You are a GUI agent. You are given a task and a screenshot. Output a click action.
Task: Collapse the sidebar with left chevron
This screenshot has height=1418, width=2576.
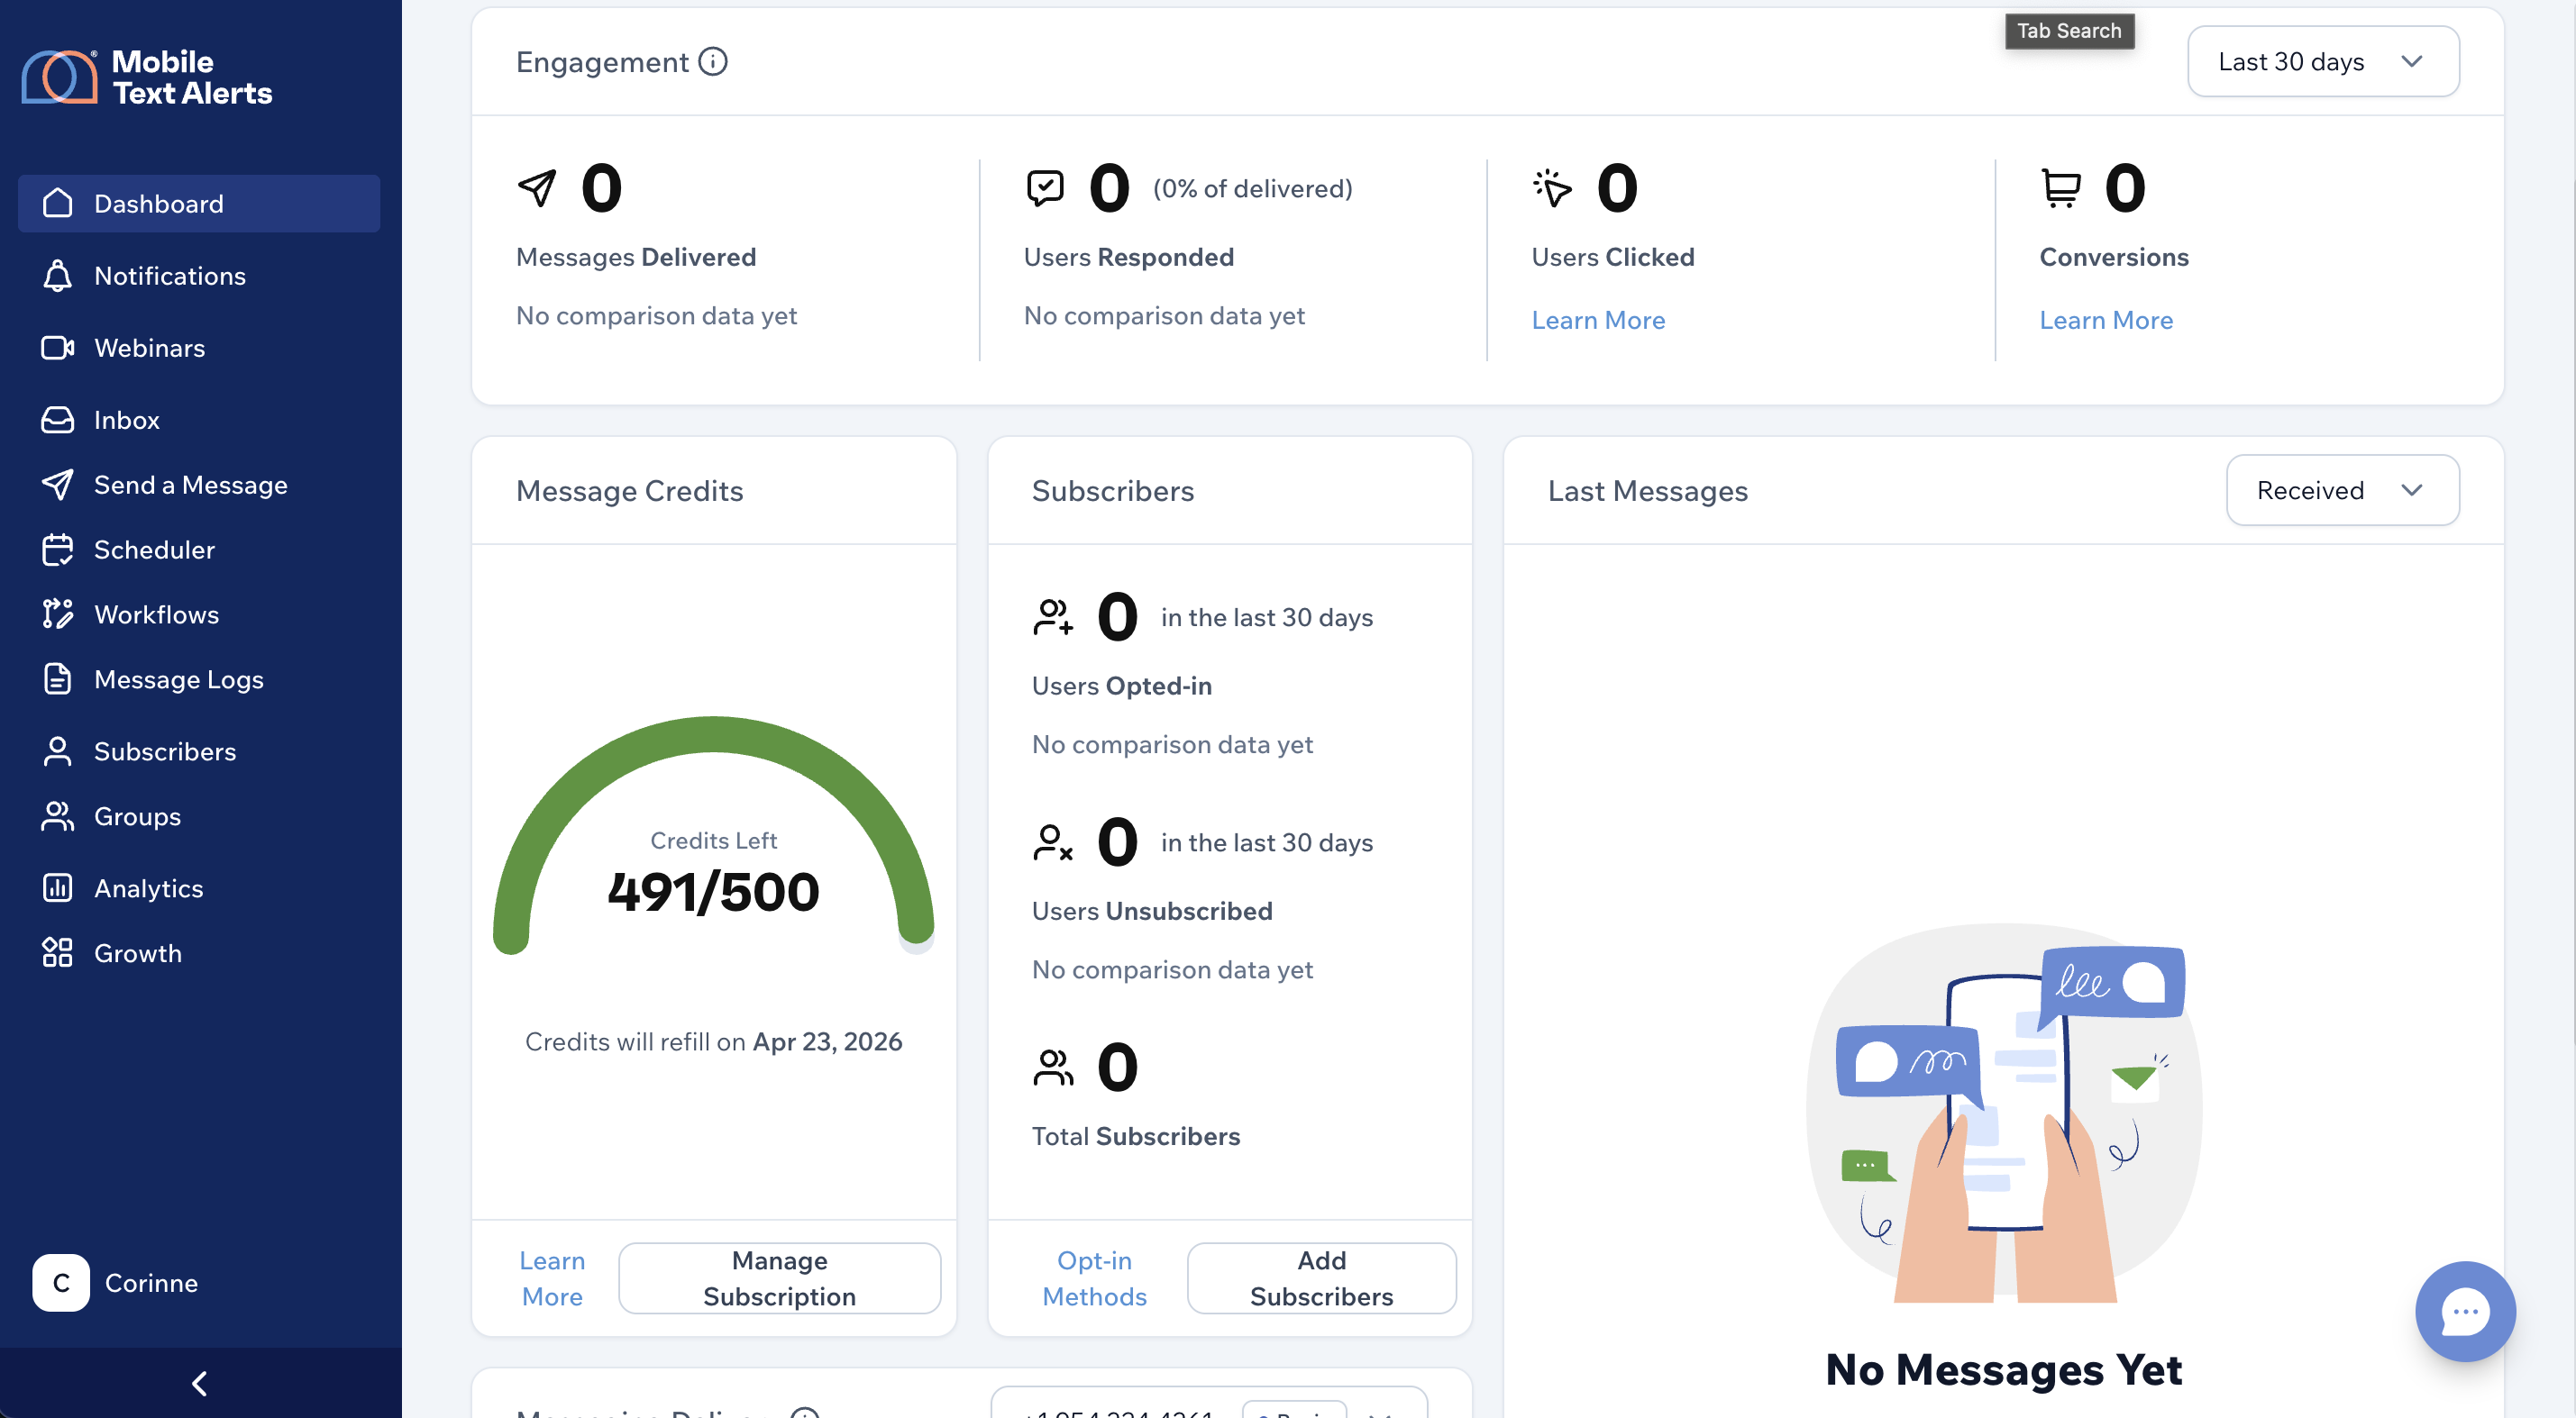coord(200,1383)
